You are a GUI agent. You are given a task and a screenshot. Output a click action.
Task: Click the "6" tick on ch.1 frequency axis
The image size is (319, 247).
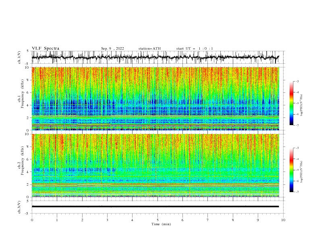(28, 93)
